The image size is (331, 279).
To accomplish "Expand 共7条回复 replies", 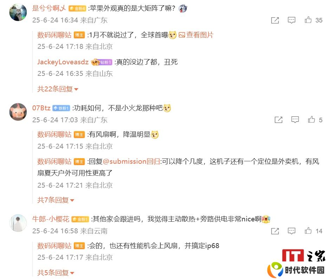I will pyautogui.click(x=56, y=200).
